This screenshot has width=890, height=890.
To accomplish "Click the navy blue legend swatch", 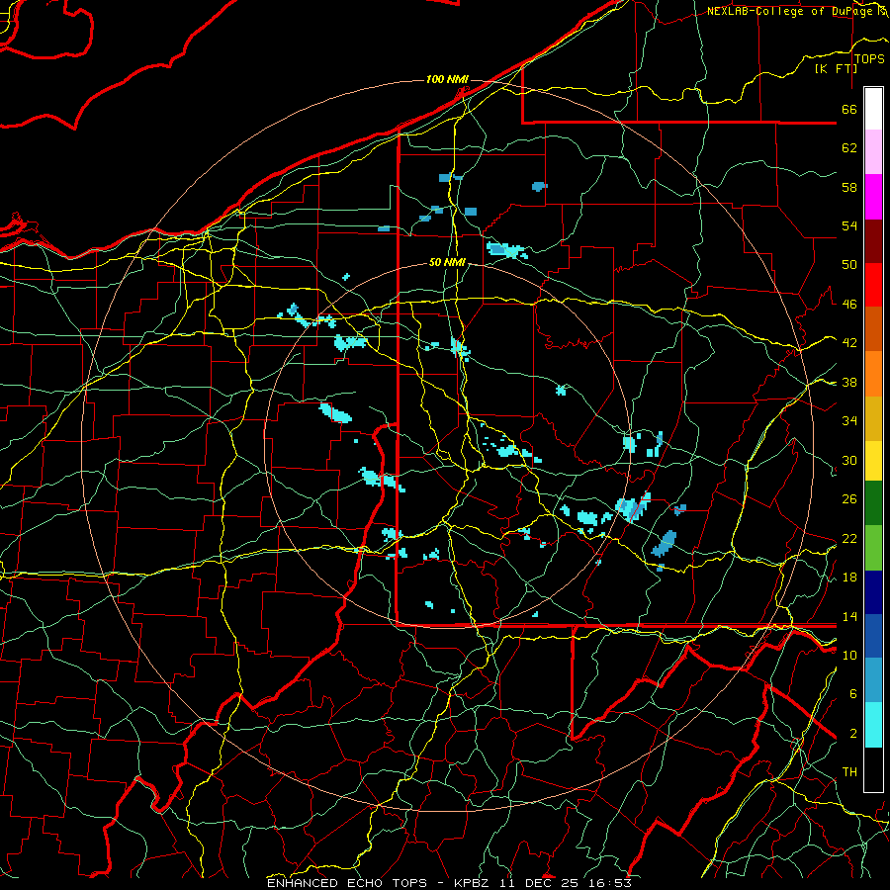I will [873, 592].
